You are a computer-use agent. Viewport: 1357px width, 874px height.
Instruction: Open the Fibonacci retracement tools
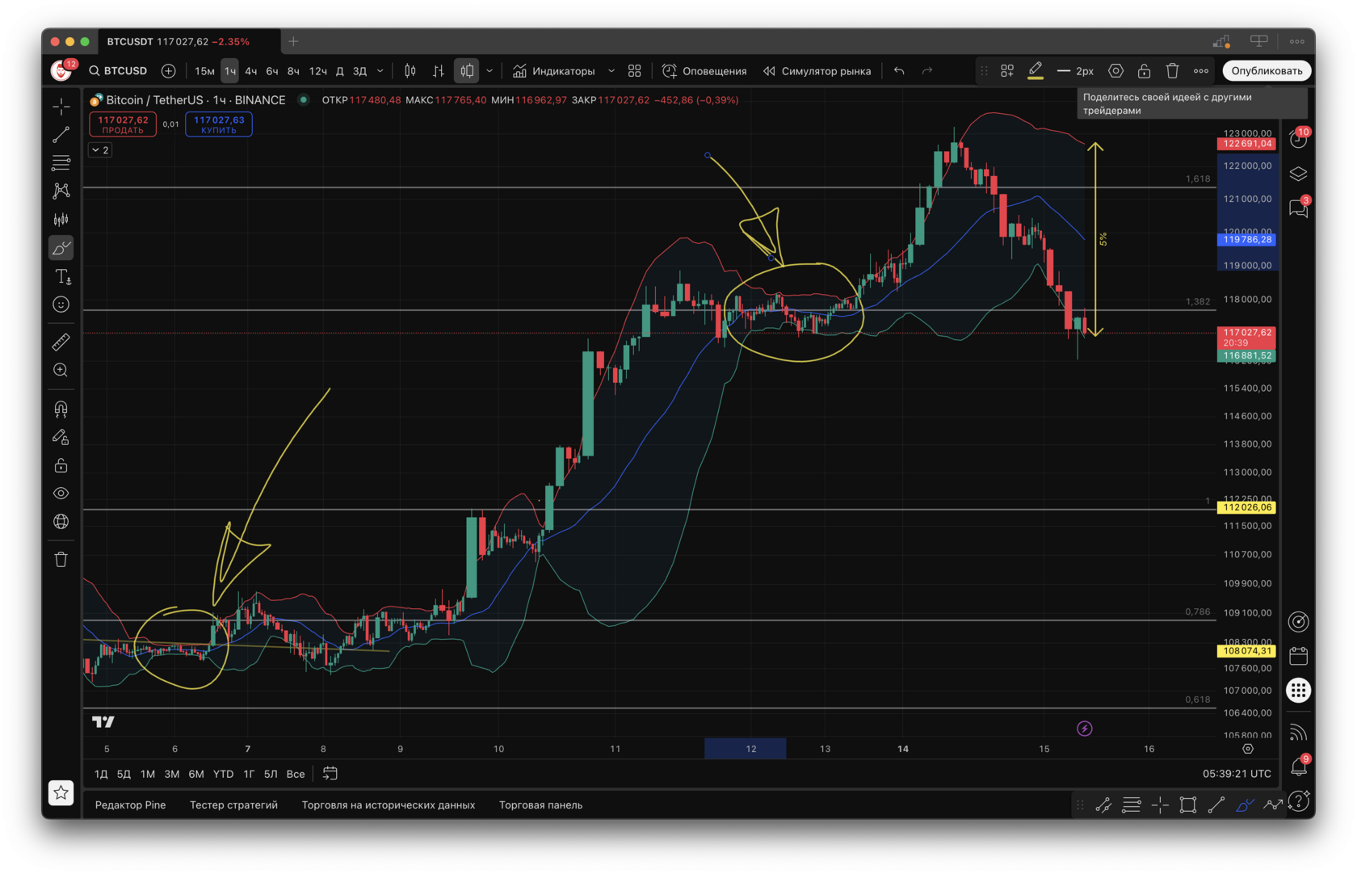(61, 163)
